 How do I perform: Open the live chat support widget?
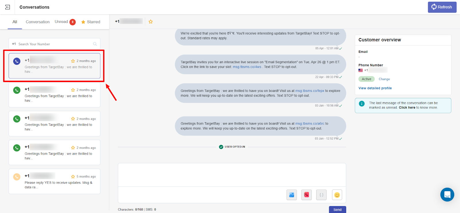(447, 195)
